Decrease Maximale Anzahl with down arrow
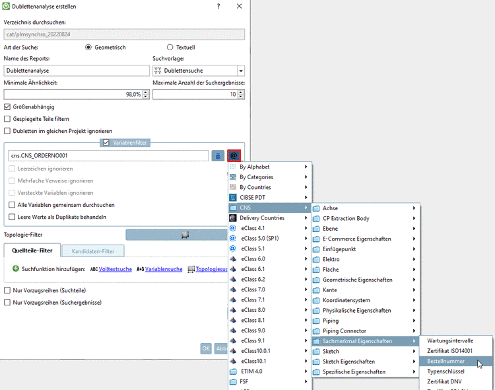Image resolution: width=495 pixels, height=390 pixels. point(241,97)
